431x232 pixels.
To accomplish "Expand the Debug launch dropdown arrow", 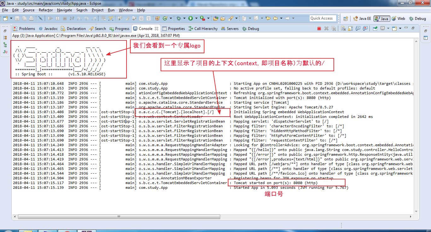I will [184, 18].
